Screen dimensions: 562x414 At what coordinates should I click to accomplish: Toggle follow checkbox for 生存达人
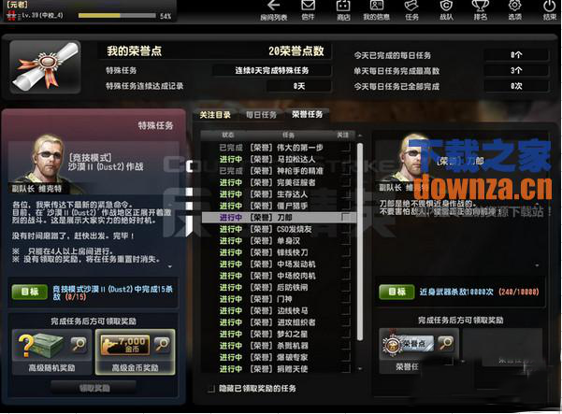(x=345, y=194)
